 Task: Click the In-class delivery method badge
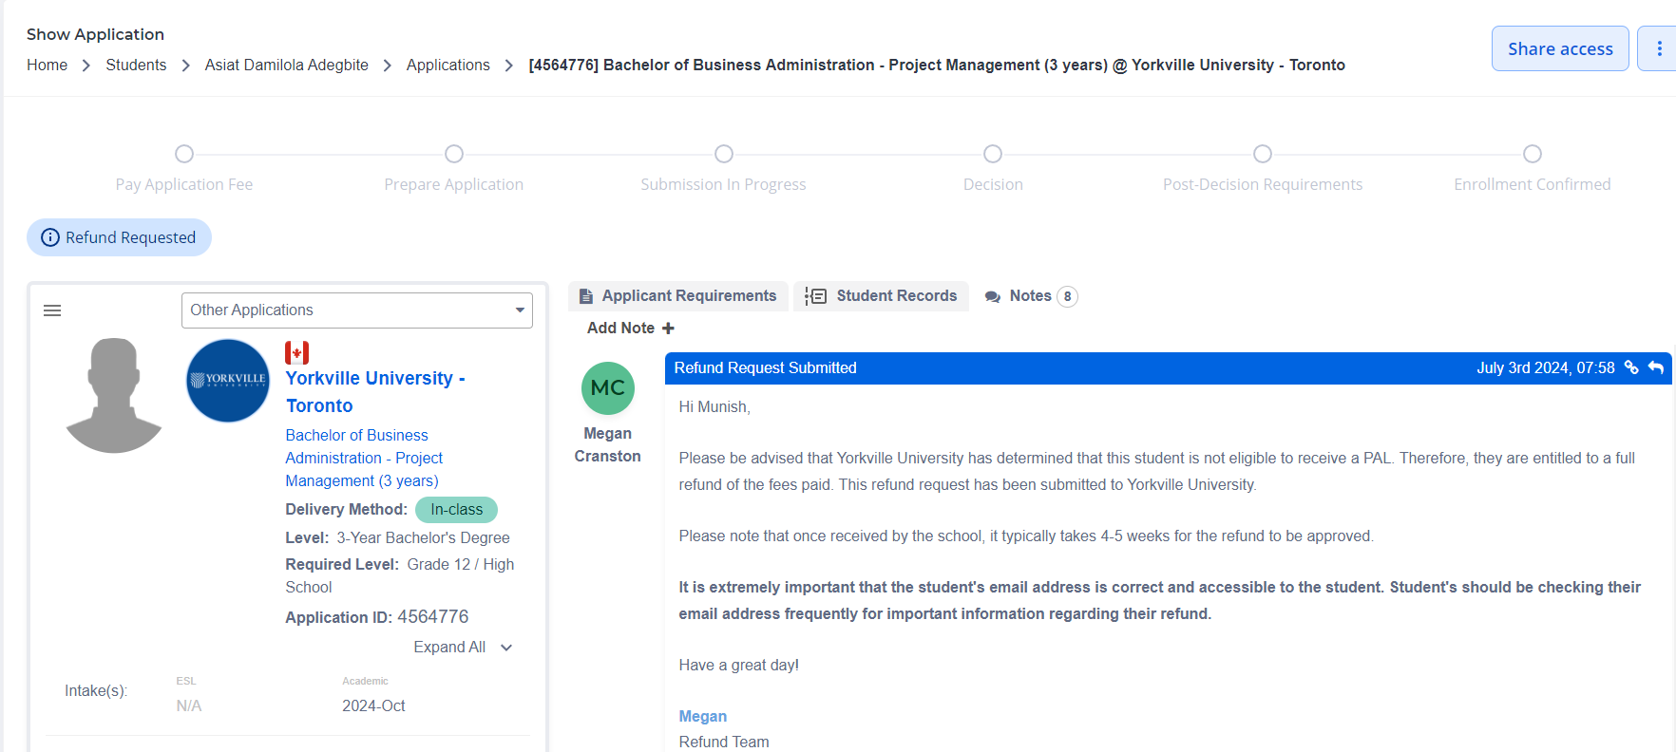[x=457, y=510]
